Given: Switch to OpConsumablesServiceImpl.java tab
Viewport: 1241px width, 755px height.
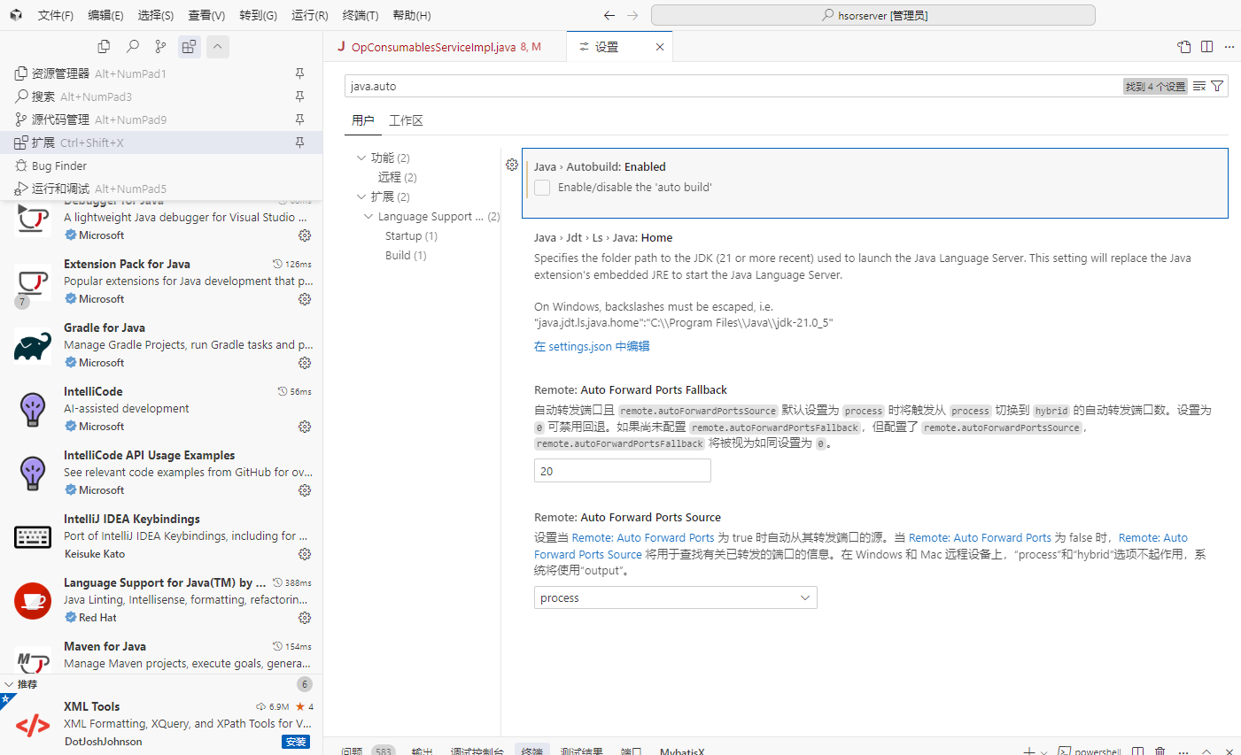Looking at the screenshot, I should [x=446, y=47].
